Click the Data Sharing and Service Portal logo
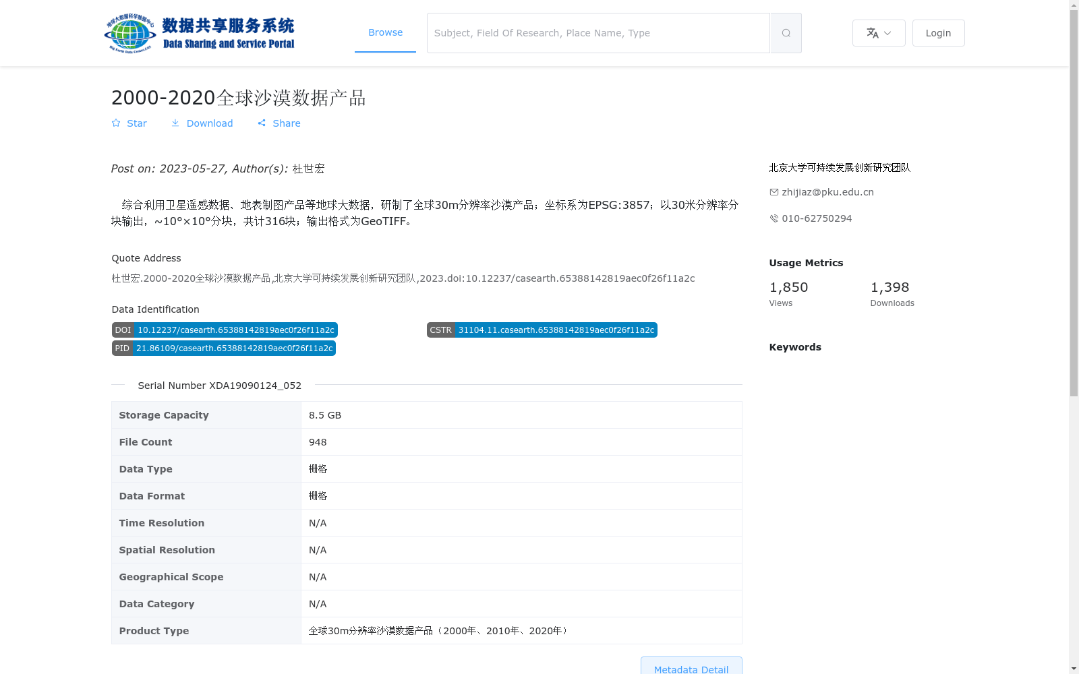1079x674 pixels. coord(200,33)
